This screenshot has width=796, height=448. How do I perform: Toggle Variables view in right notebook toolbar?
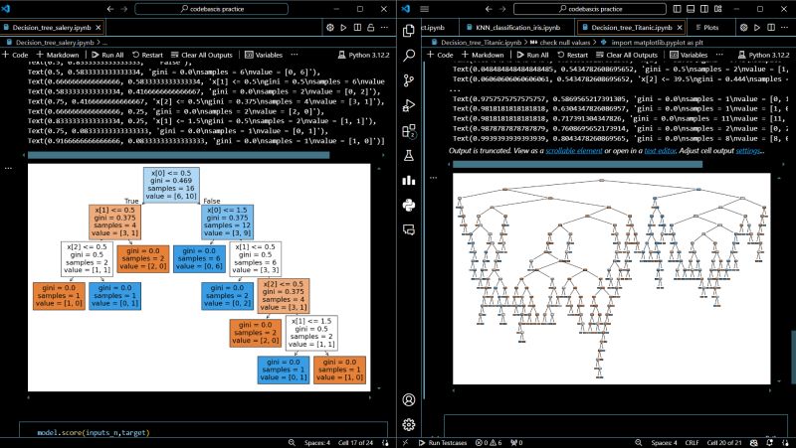(x=689, y=55)
